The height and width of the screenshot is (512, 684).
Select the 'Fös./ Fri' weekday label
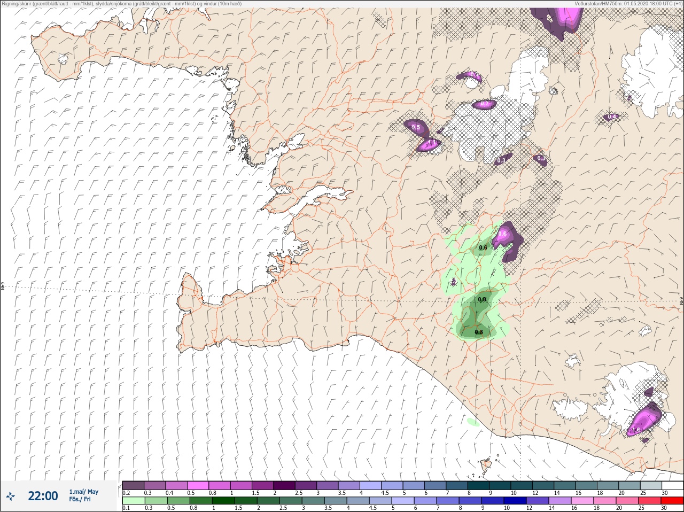pos(80,499)
